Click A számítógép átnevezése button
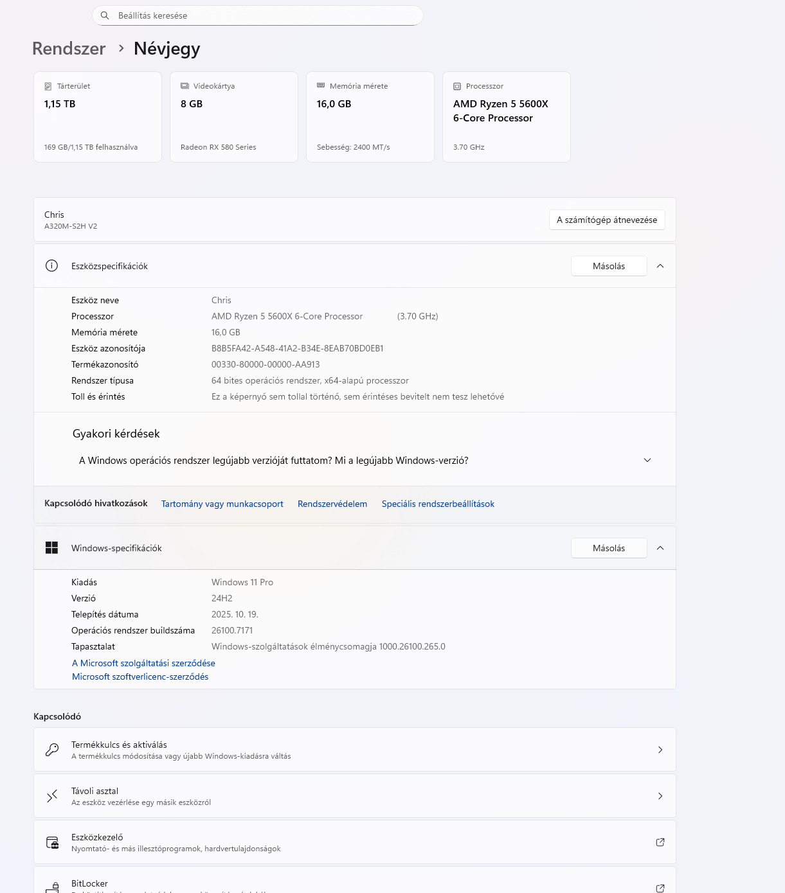Screen dimensions: 785x893 pyautogui.click(x=606, y=220)
